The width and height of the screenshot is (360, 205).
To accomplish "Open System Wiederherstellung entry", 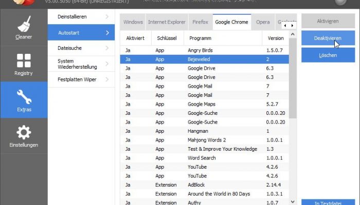I will point(81,64).
